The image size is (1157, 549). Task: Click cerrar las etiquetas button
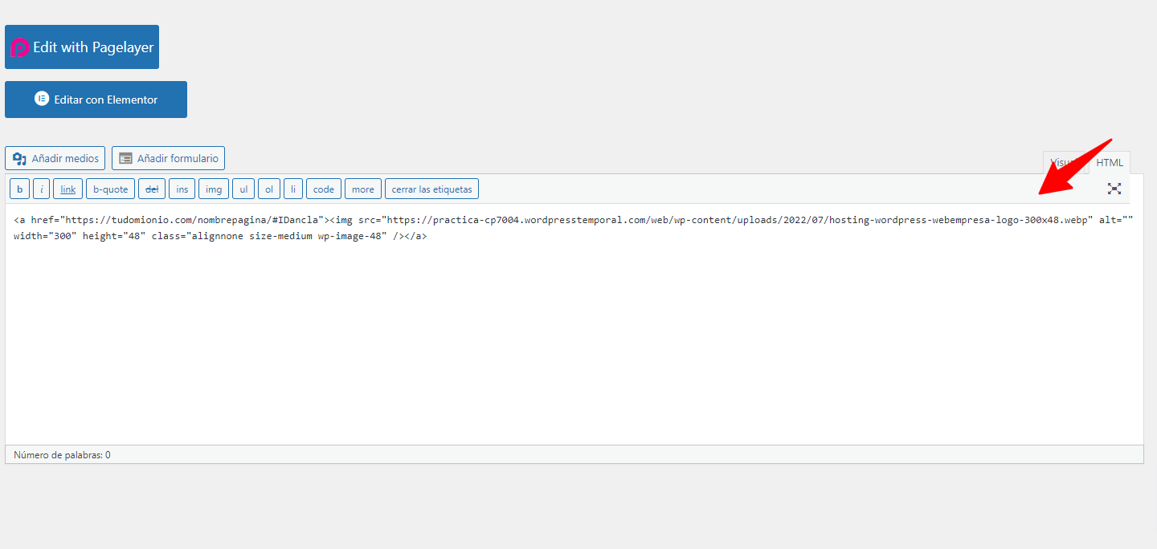(x=432, y=189)
